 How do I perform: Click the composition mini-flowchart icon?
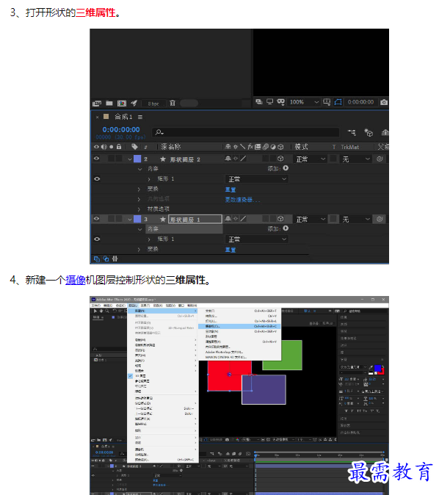pyautogui.click(x=352, y=133)
